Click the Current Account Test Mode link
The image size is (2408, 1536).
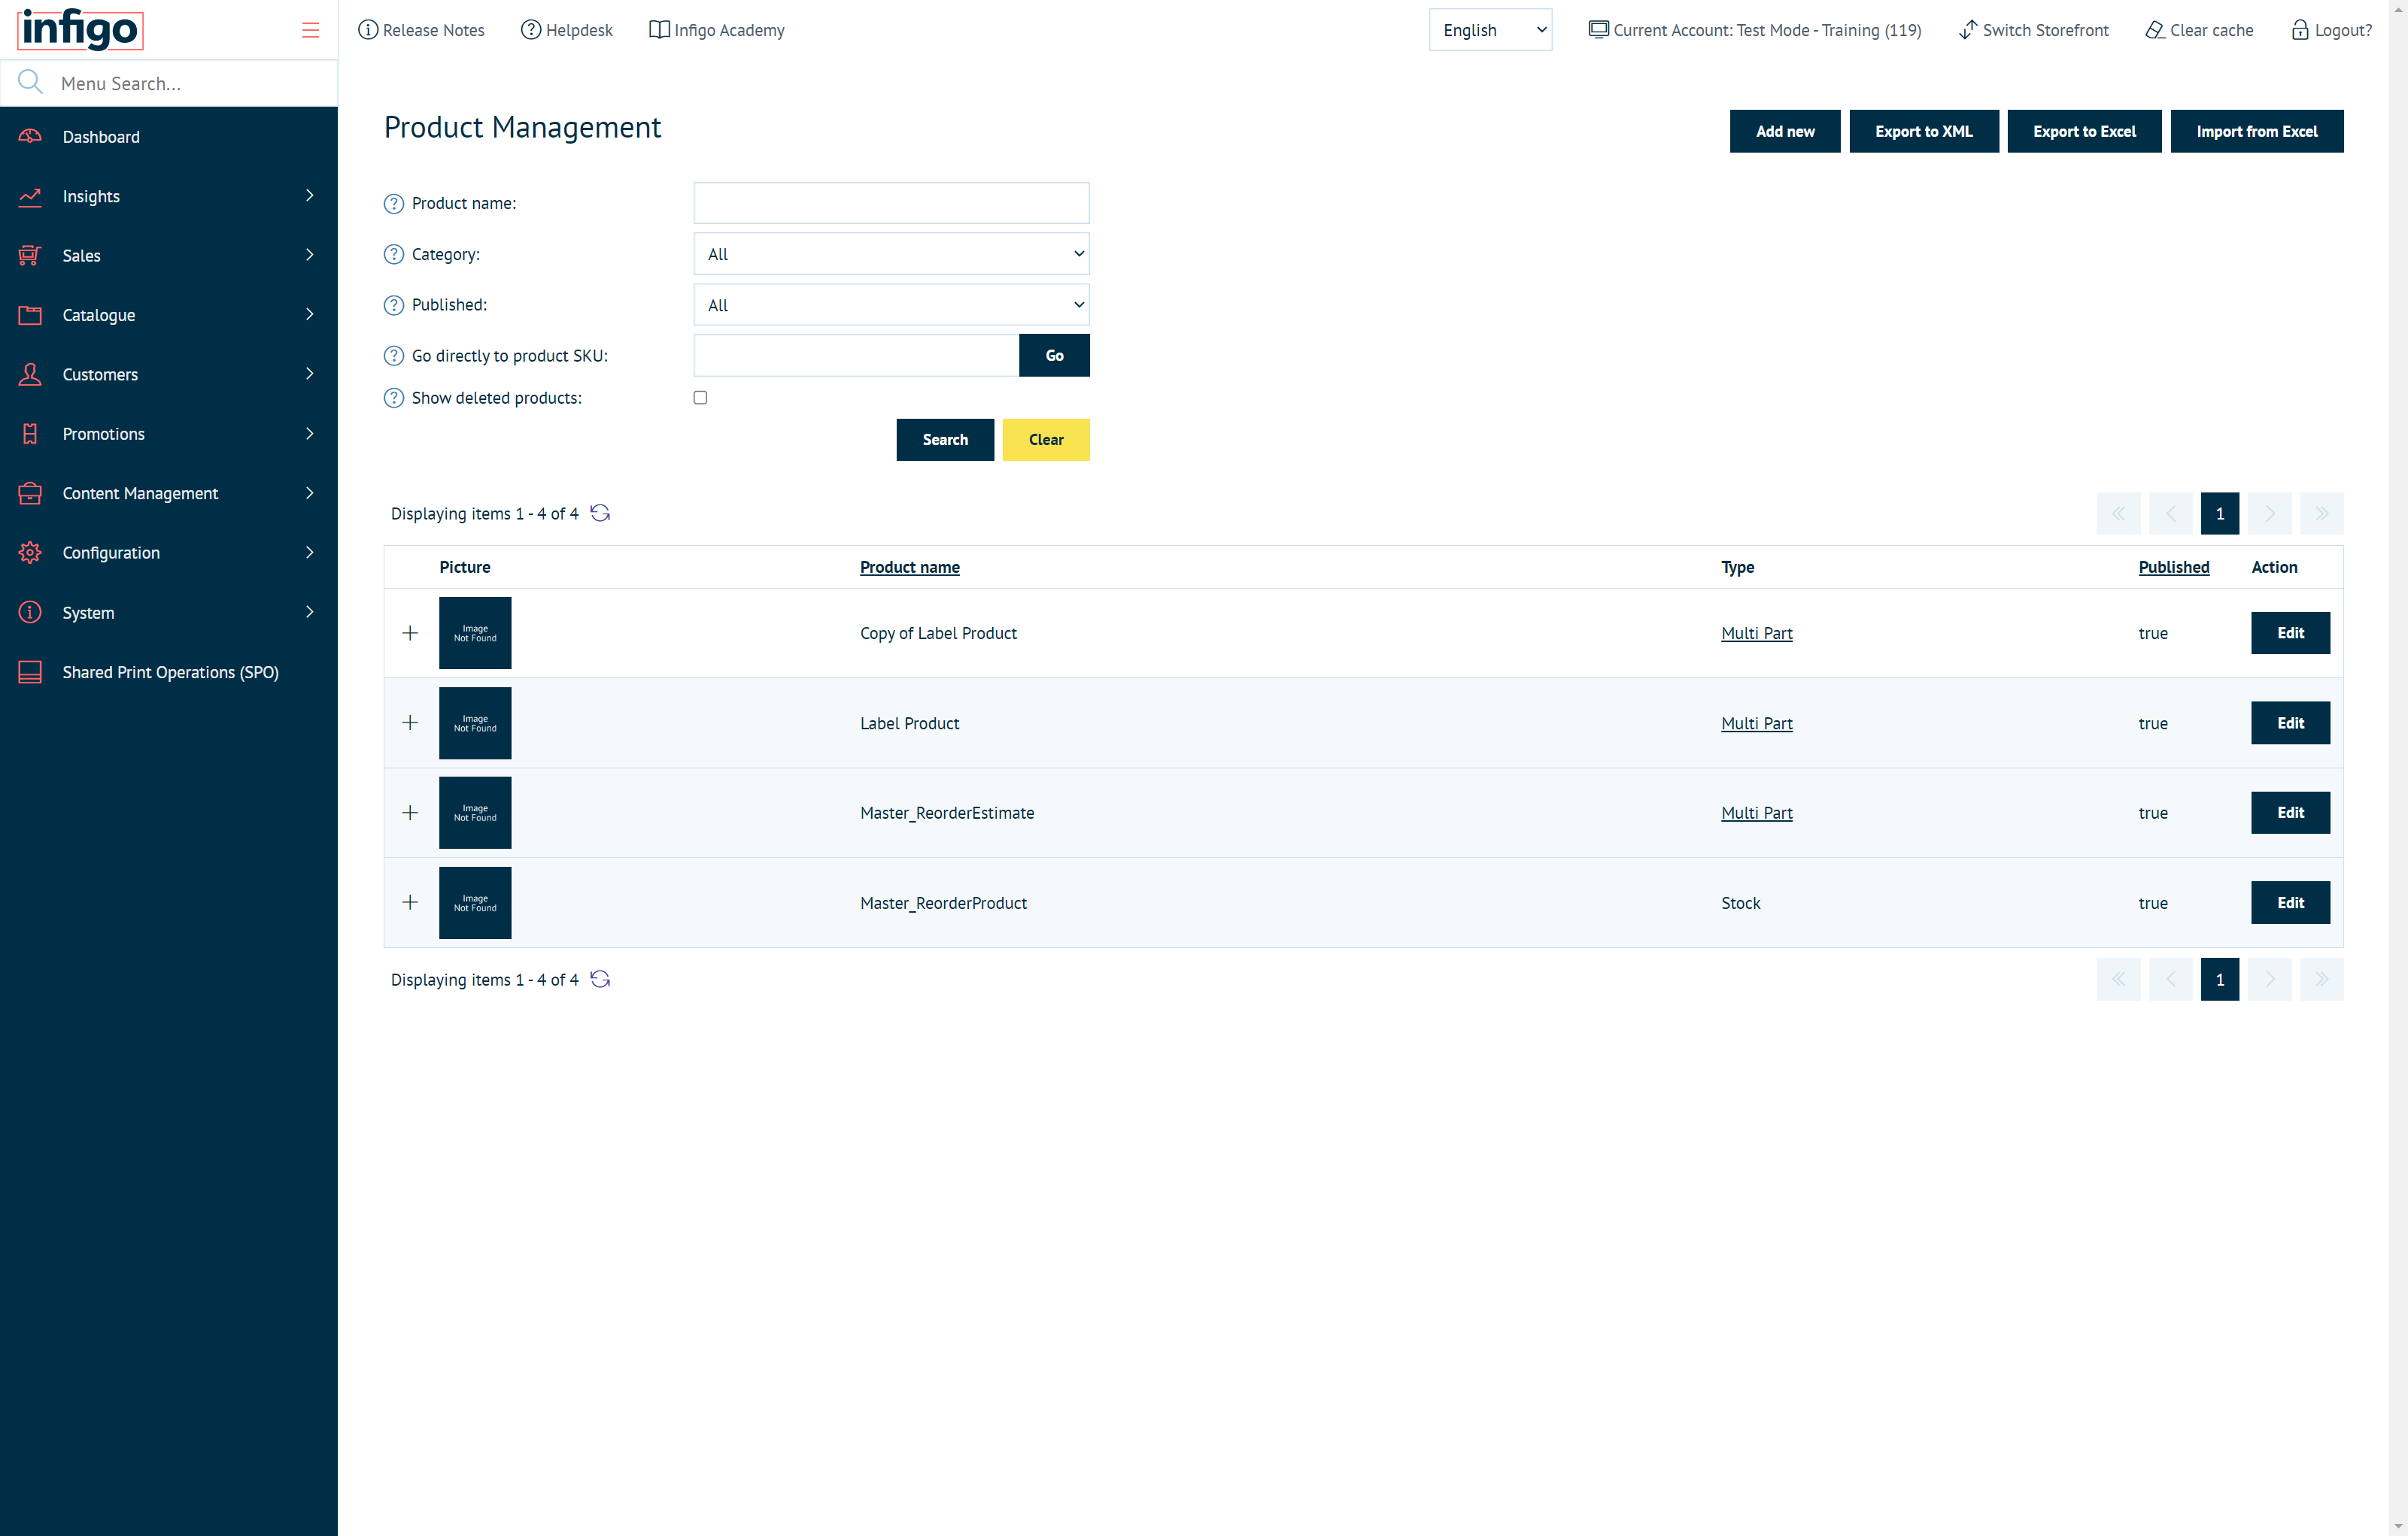(x=1755, y=30)
